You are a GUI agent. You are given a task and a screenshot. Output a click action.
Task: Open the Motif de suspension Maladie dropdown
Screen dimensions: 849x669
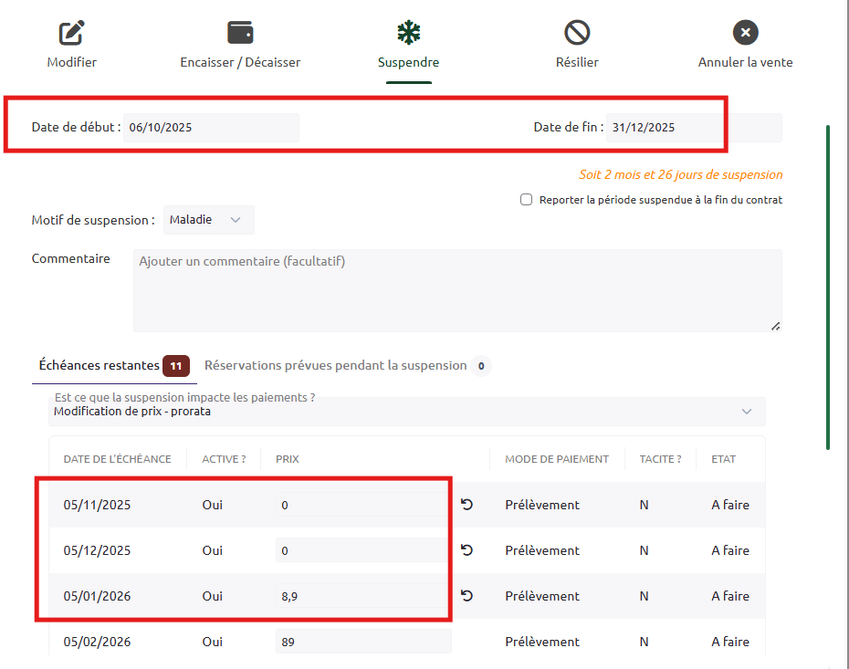pos(208,220)
